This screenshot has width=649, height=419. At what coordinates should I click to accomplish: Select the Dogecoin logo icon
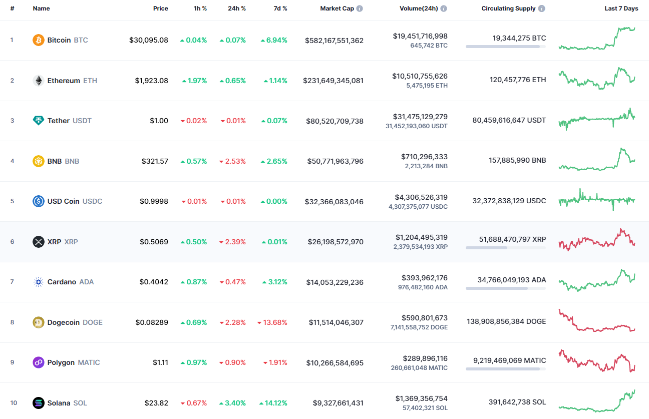[x=38, y=322]
